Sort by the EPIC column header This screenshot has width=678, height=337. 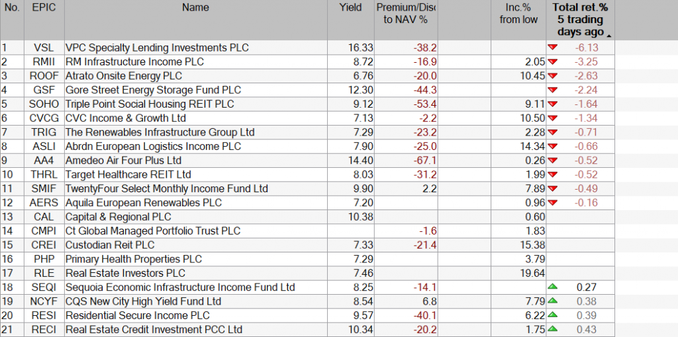point(44,20)
